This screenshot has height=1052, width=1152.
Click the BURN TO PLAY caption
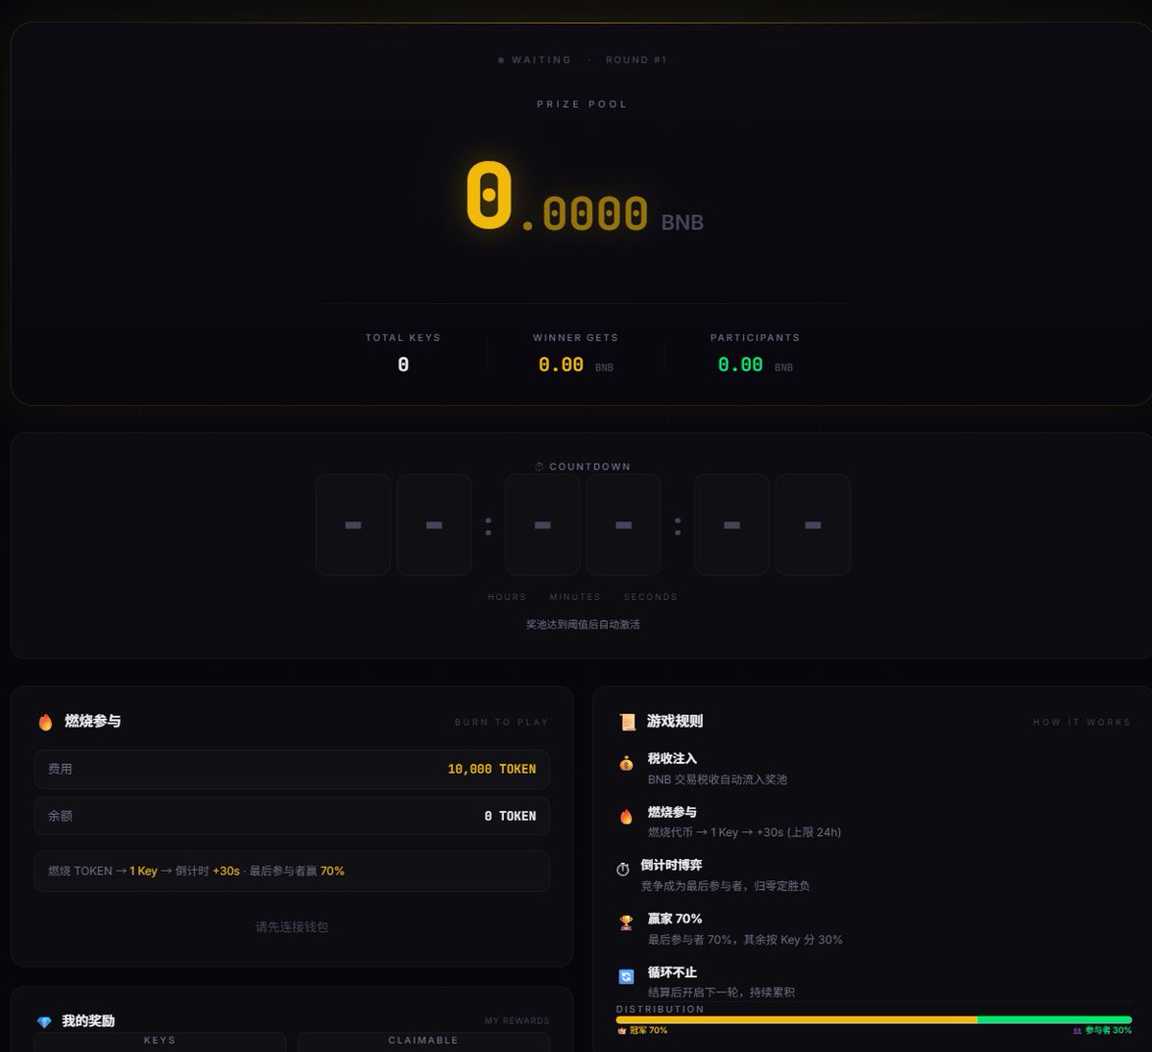click(501, 722)
